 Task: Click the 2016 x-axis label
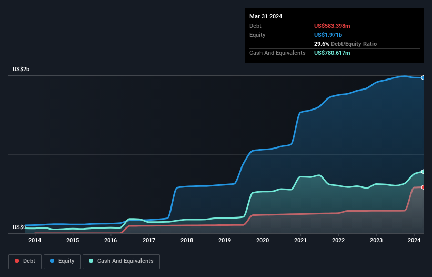click(110, 240)
